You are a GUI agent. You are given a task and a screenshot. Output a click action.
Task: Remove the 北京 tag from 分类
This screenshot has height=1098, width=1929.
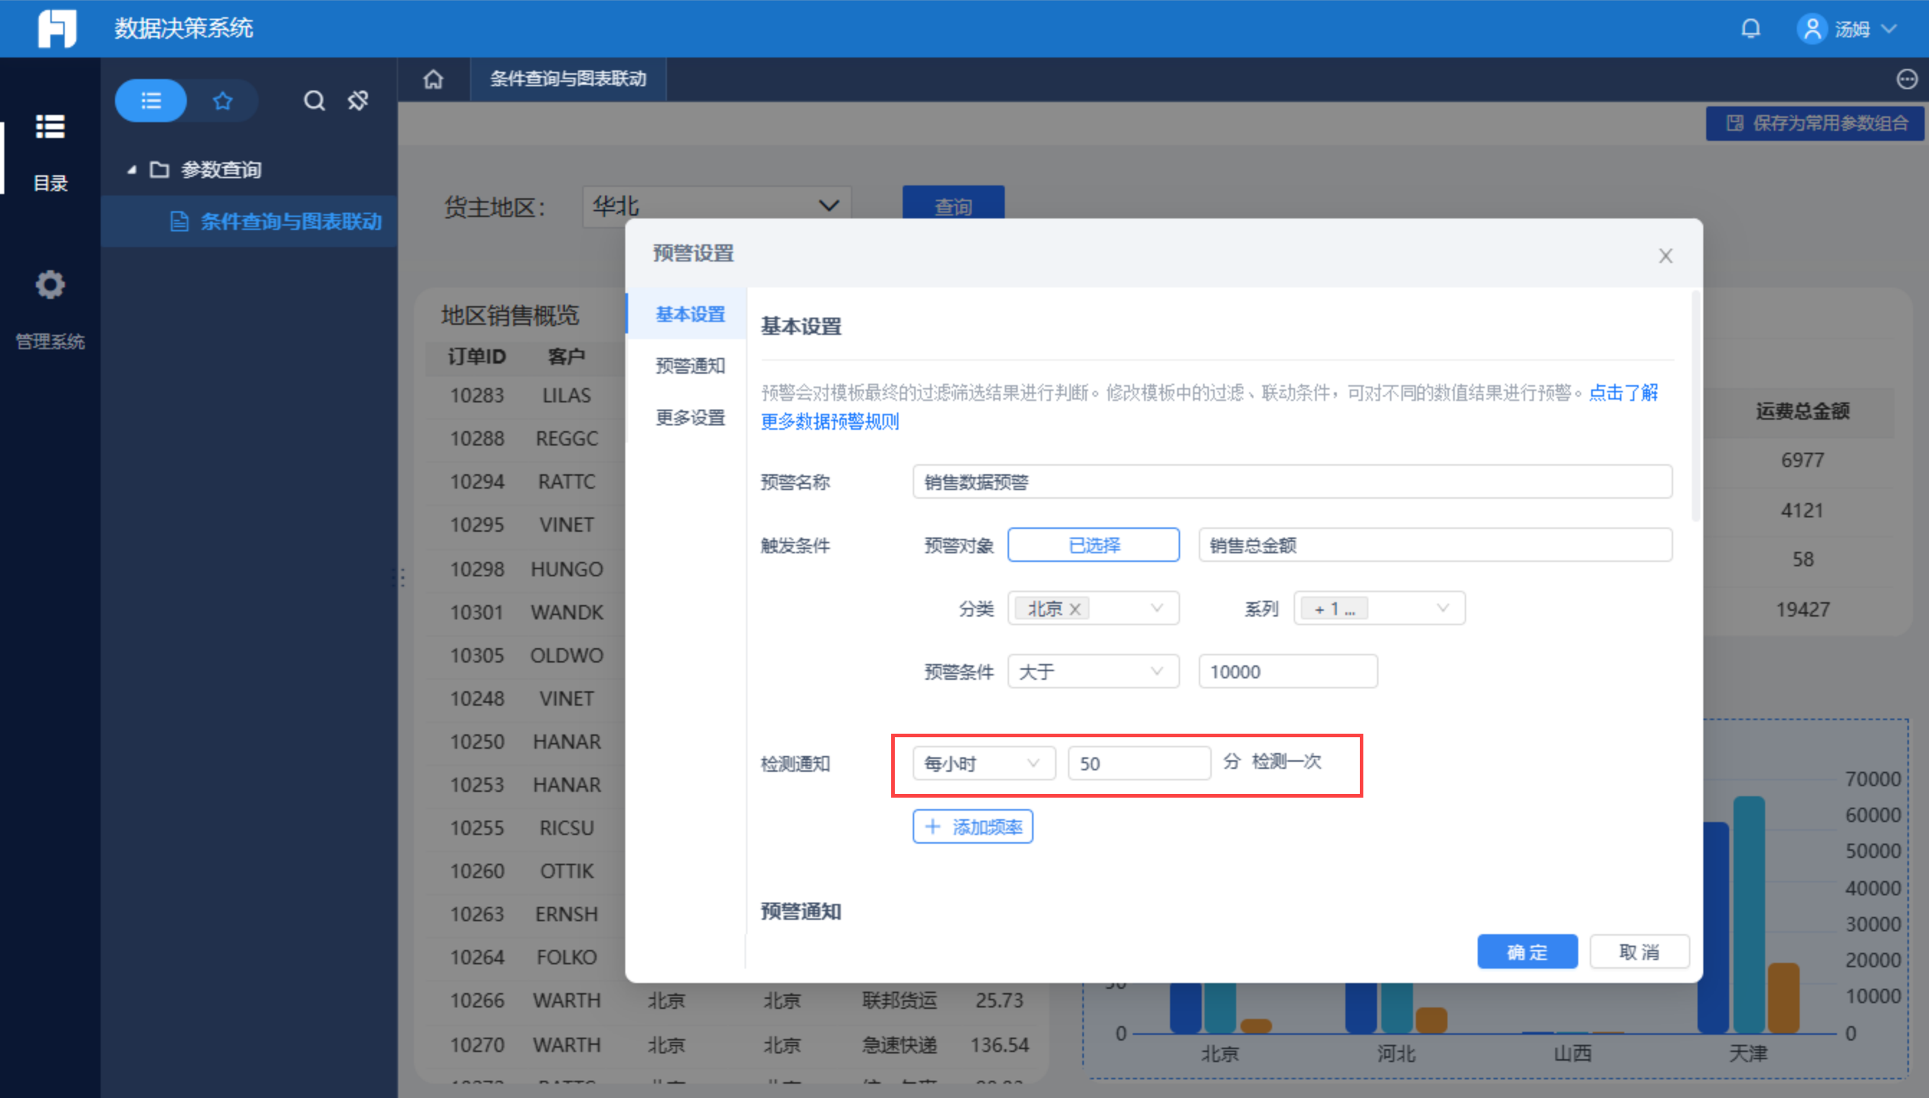(x=1075, y=609)
